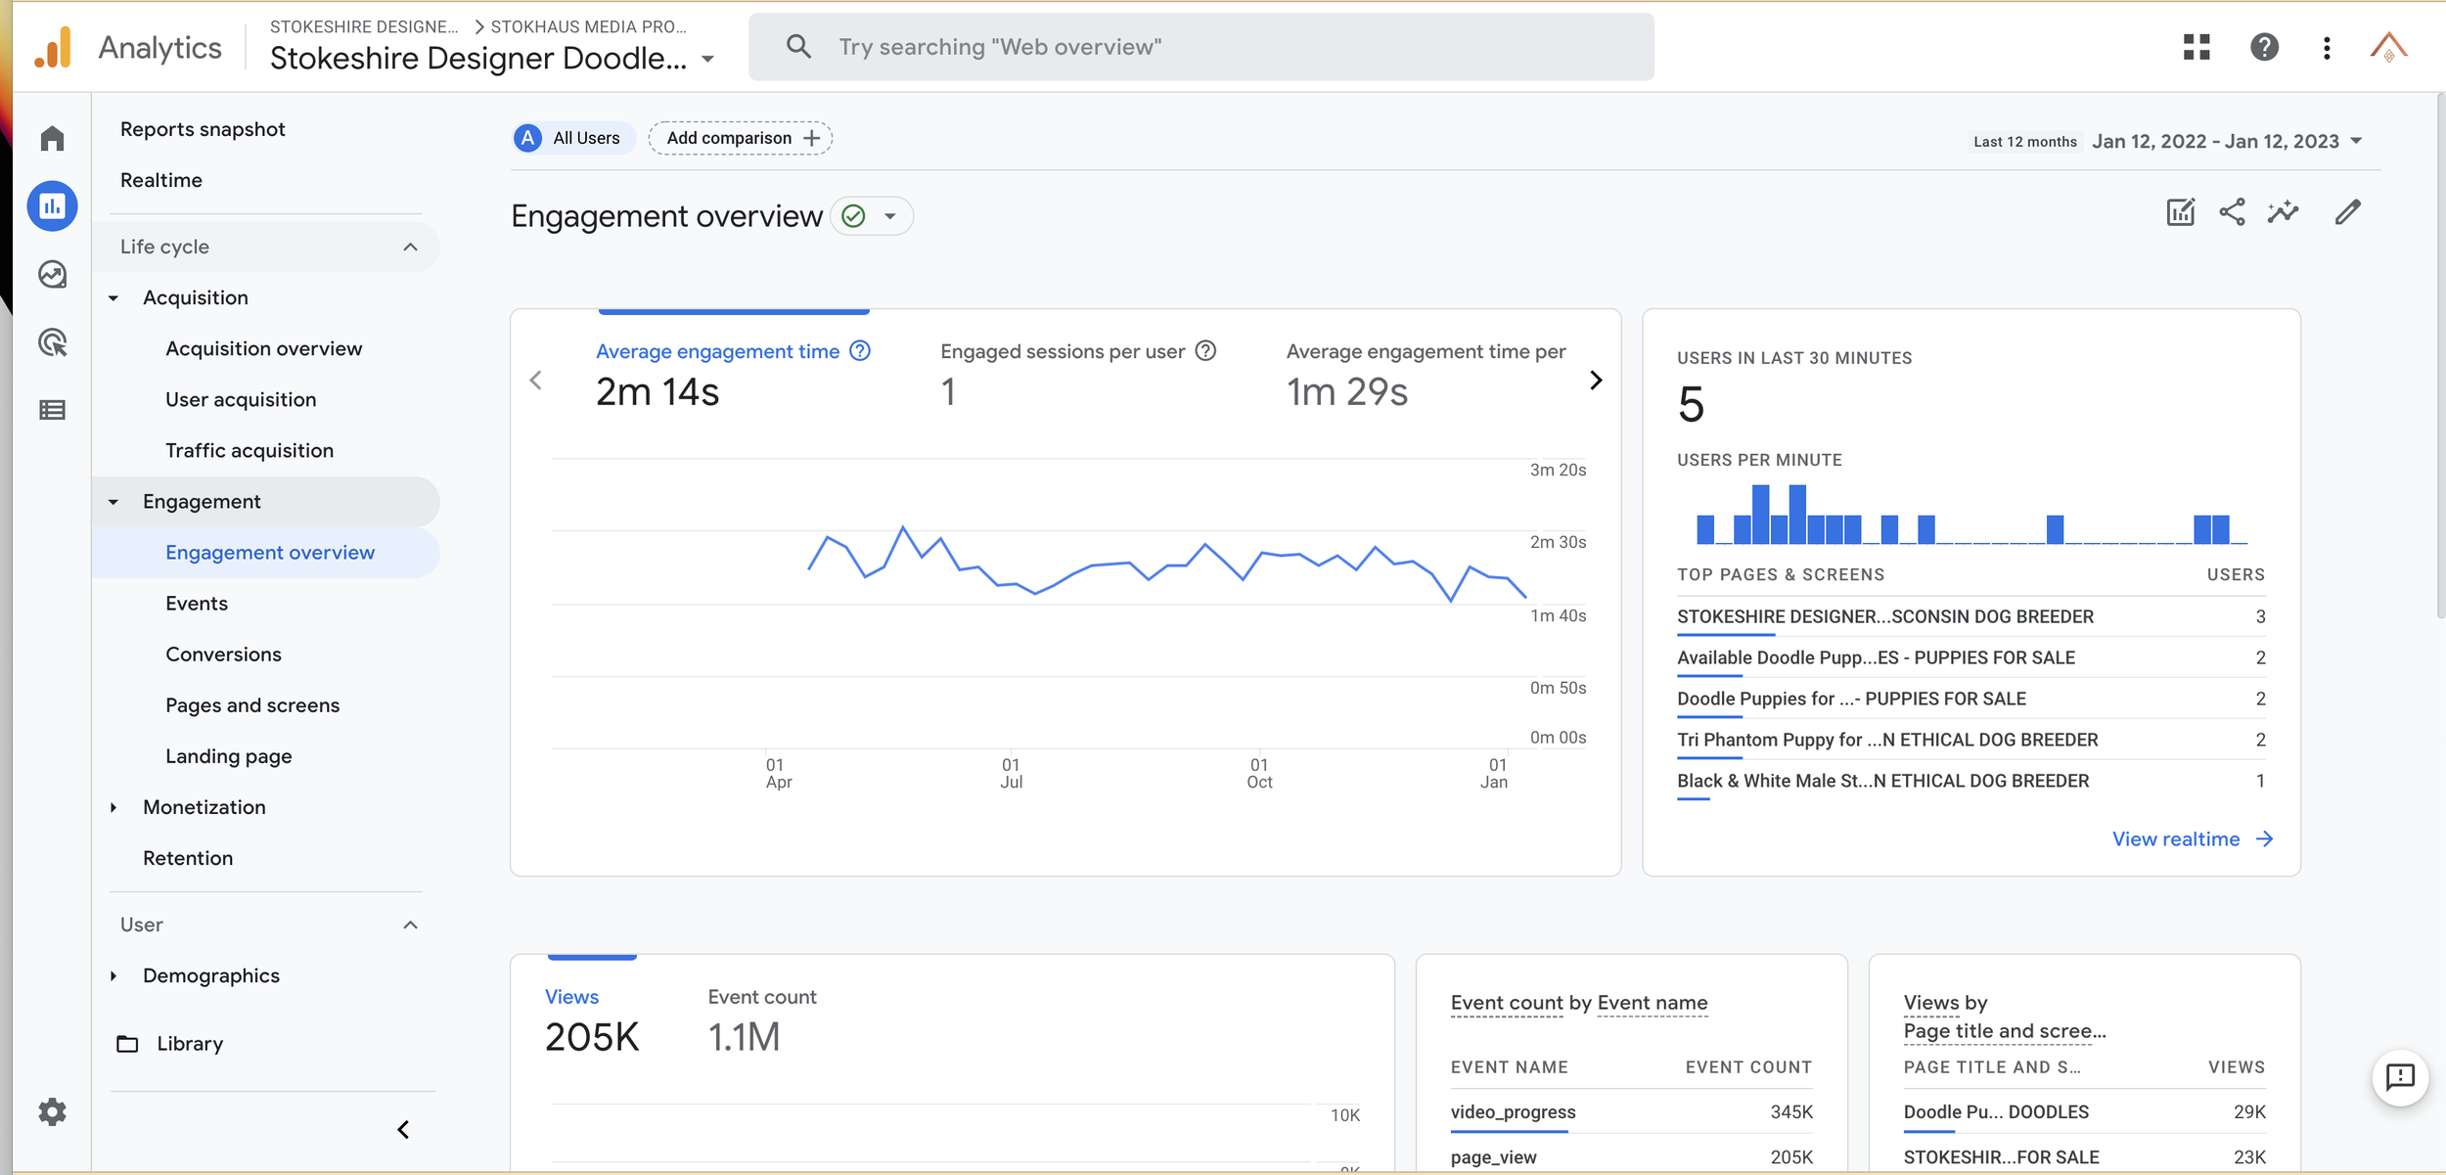
Task: Open report status dropdown beside Engagement overview
Action: point(889,216)
